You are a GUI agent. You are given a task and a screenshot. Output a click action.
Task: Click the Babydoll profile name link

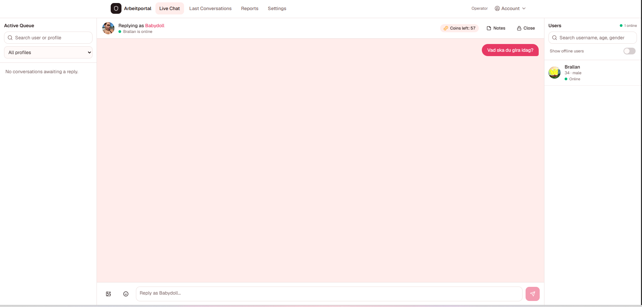coord(155,26)
